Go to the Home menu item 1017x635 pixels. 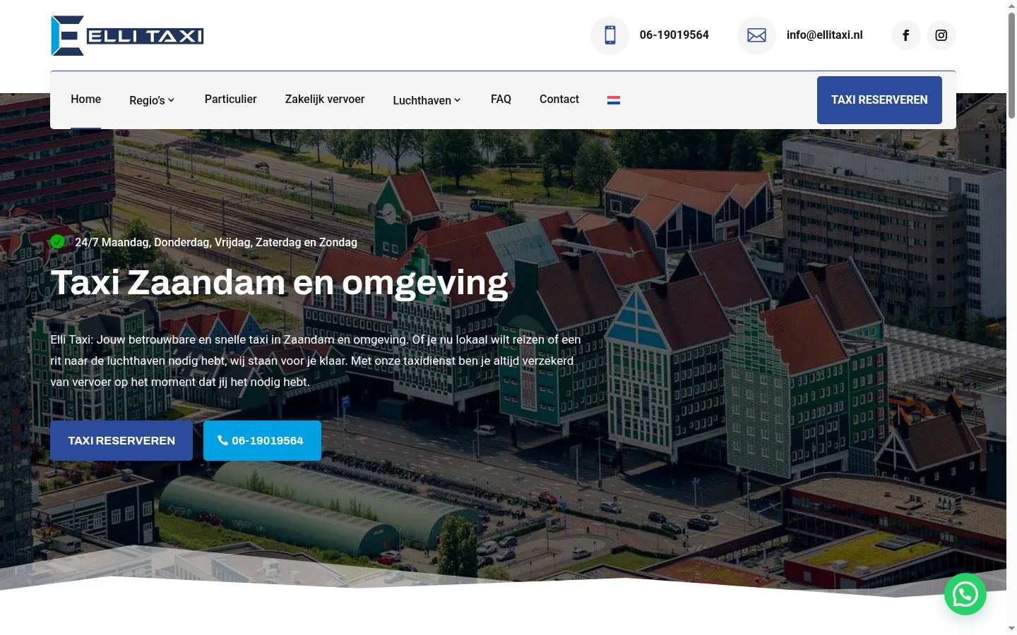[85, 99]
